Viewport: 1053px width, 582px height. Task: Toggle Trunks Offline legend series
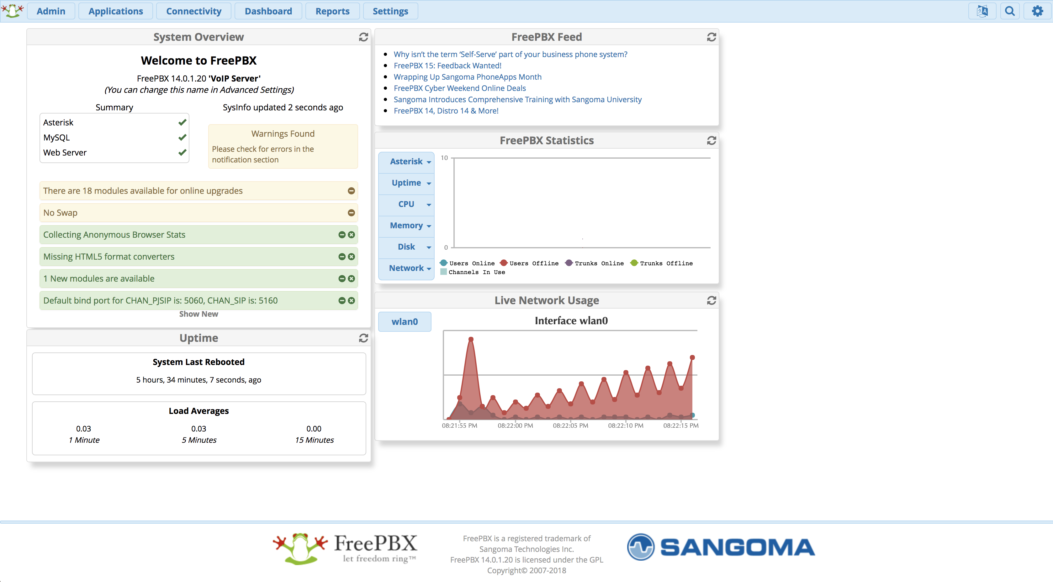point(661,263)
